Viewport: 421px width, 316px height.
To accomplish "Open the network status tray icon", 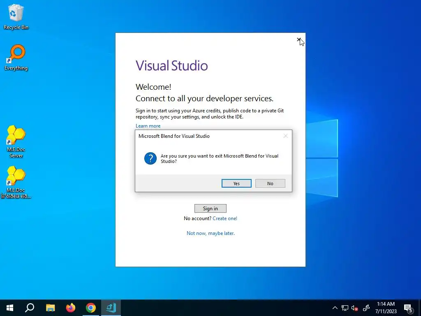I will 345,308.
